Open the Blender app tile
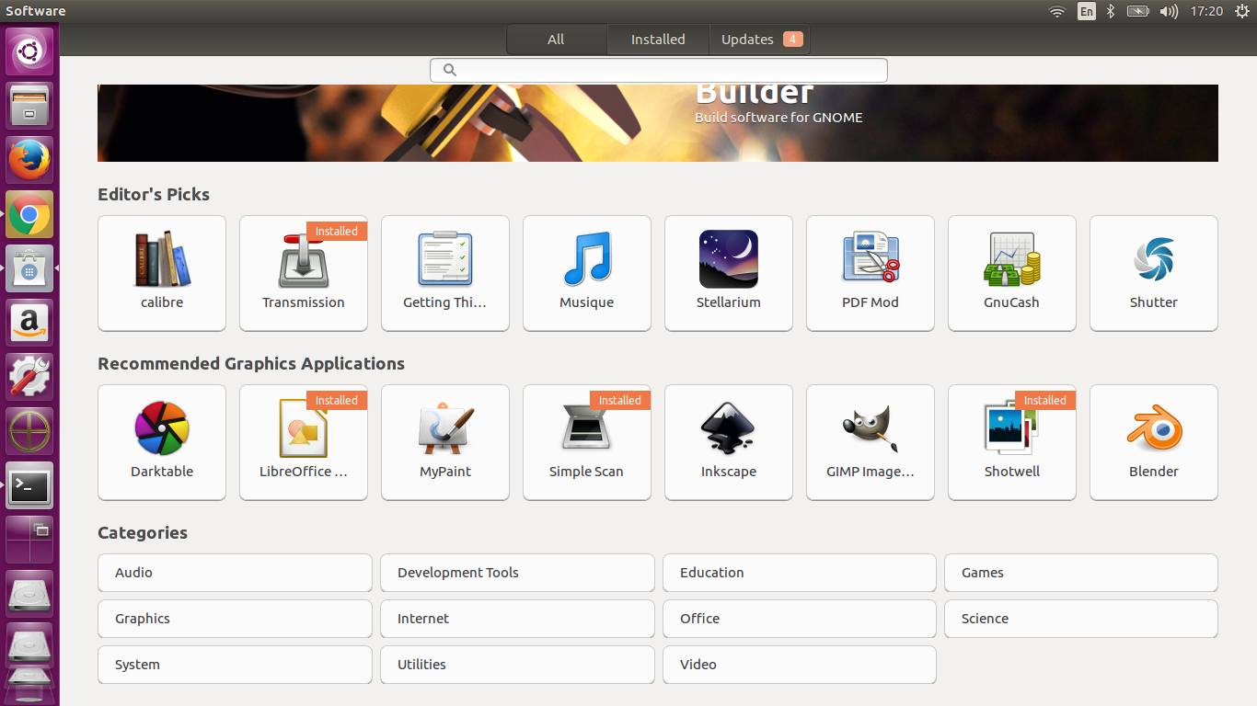Image resolution: width=1257 pixels, height=706 pixels. pos(1154,442)
